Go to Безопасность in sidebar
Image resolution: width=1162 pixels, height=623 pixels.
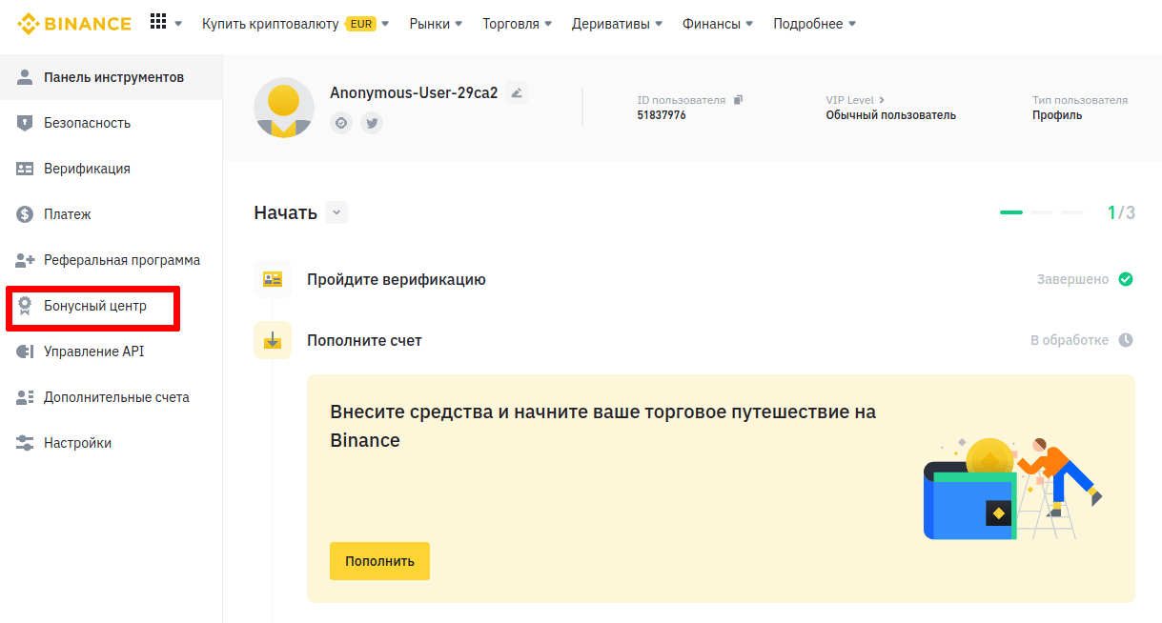pyautogui.click(x=87, y=123)
